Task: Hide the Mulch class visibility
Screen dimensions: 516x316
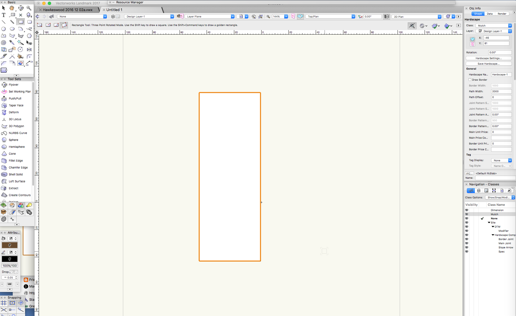Action: pos(467,214)
